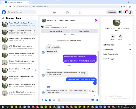This screenshot has height=109, width=136.
Task: Expand Customize chat section
Action: click(117, 45)
